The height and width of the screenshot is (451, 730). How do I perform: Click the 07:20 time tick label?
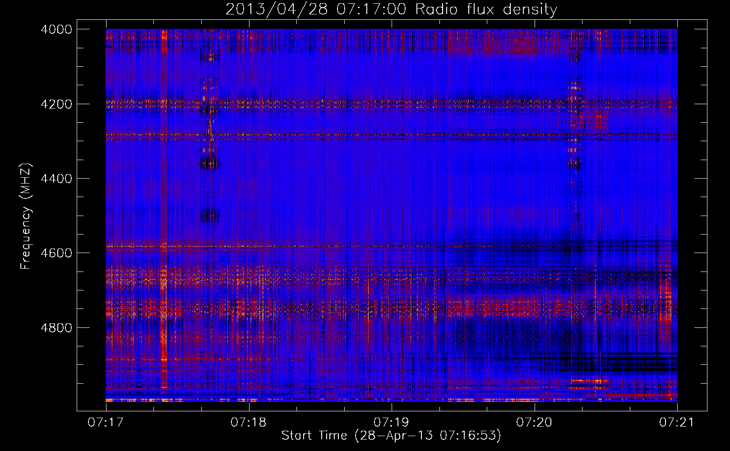click(534, 423)
